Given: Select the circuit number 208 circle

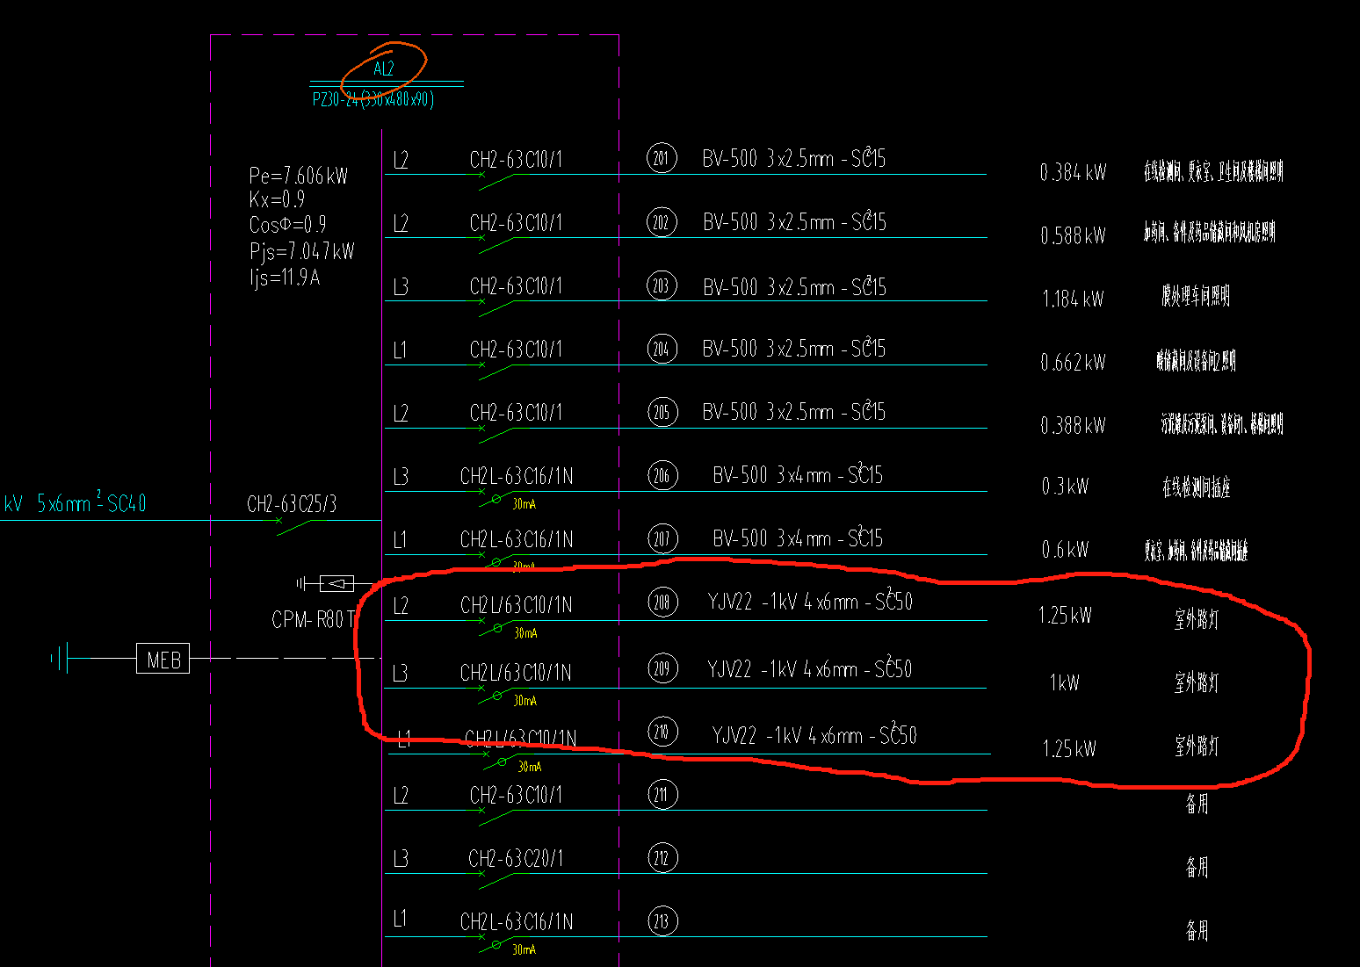Looking at the screenshot, I should click(662, 602).
